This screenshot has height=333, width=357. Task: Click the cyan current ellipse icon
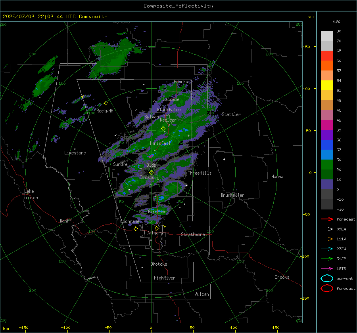click(327, 278)
